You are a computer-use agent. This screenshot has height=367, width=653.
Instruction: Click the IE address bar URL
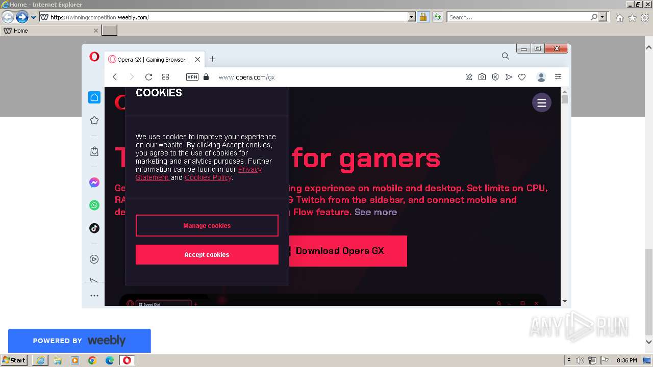(99, 17)
